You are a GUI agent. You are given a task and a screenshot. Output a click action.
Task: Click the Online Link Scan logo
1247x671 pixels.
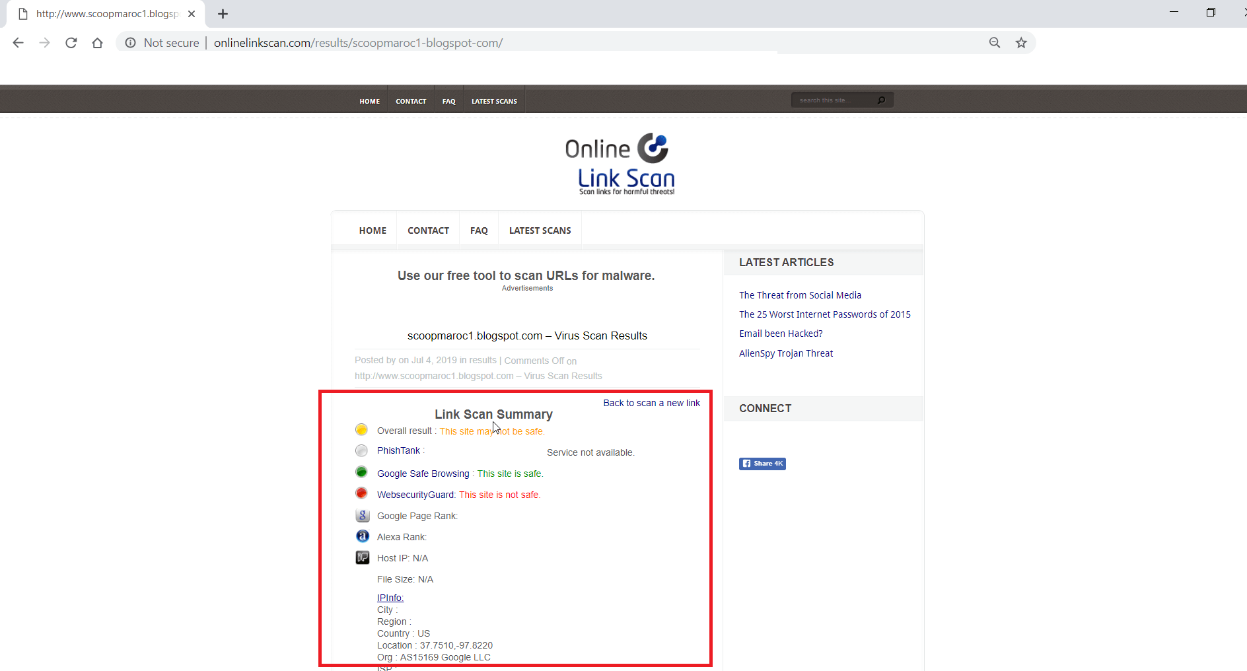(620, 164)
